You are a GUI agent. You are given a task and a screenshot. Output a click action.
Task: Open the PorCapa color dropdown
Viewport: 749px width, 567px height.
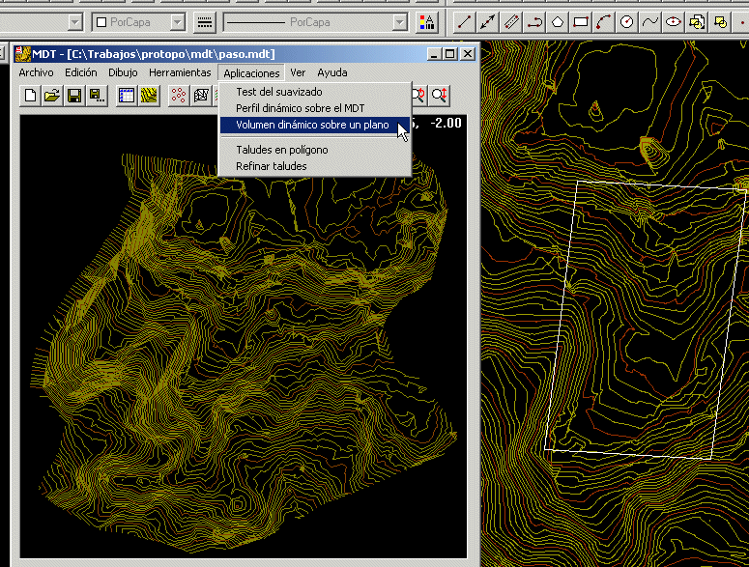[x=177, y=22]
